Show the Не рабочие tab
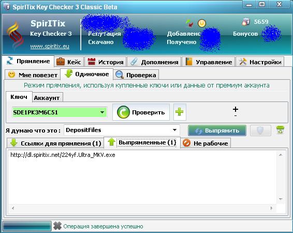Image resolution: width=293 pixels, height=233 pixels. tap(206, 143)
